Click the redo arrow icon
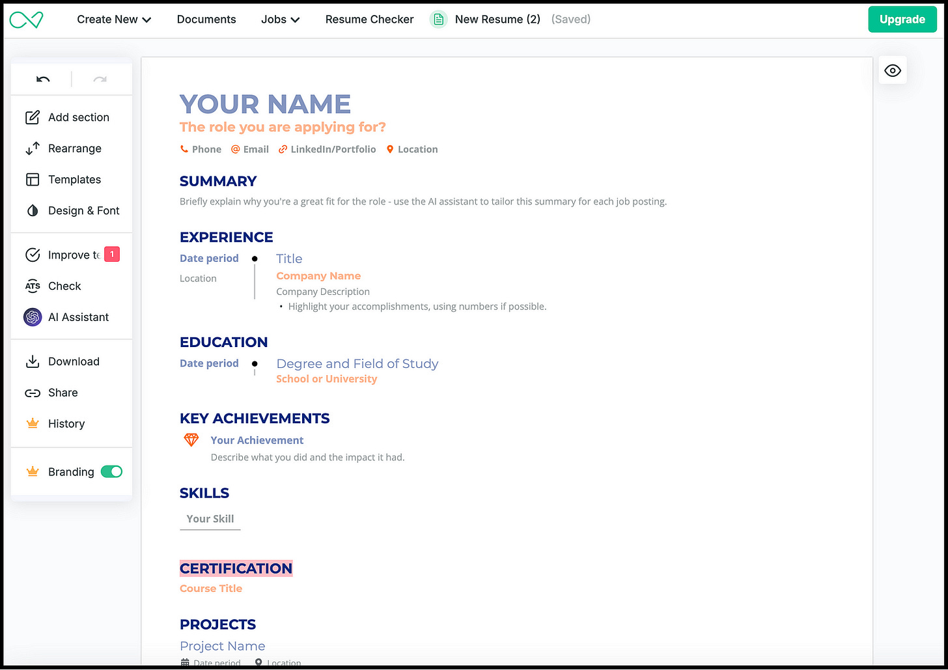 click(x=100, y=79)
